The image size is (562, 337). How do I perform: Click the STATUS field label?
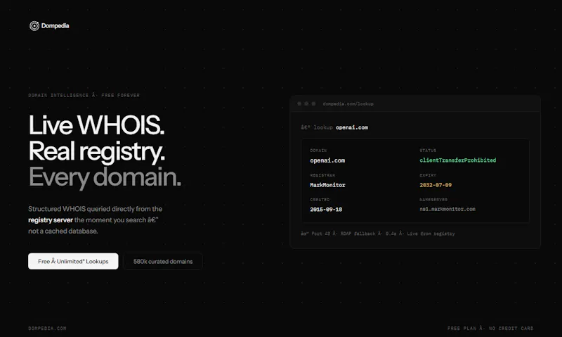click(x=428, y=151)
